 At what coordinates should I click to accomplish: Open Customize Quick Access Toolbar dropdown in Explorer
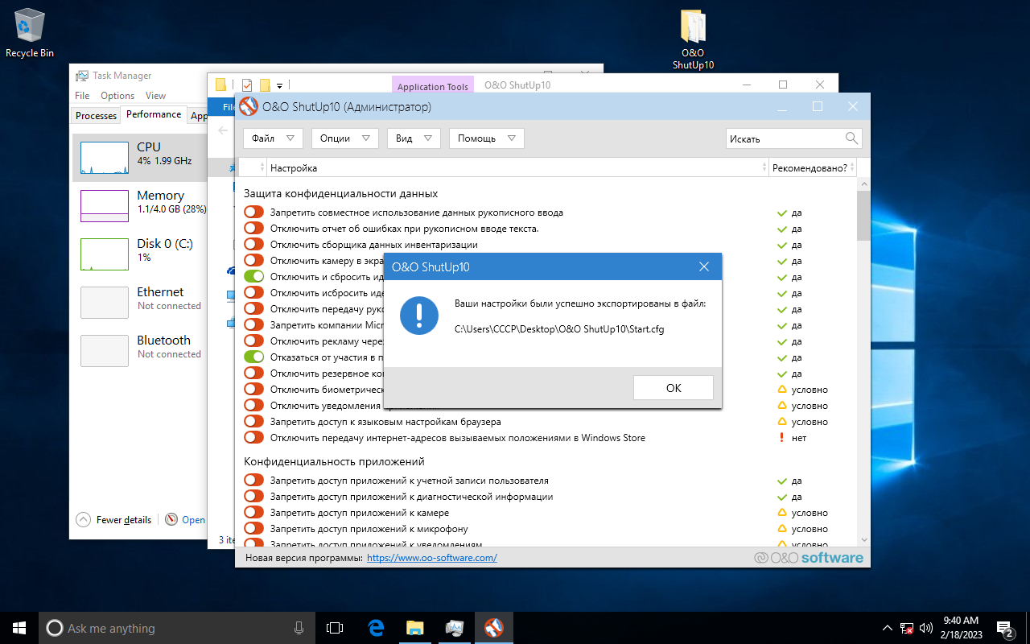(x=279, y=85)
